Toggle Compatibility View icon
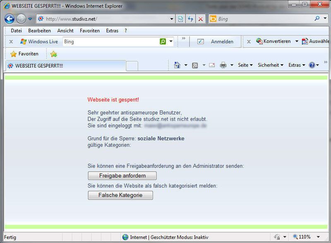The image size is (331, 243). pos(181,19)
